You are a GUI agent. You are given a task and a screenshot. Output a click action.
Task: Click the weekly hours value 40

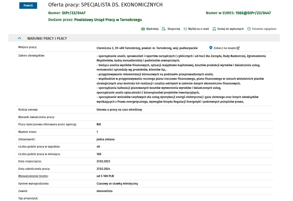click(x=98, y=147)
